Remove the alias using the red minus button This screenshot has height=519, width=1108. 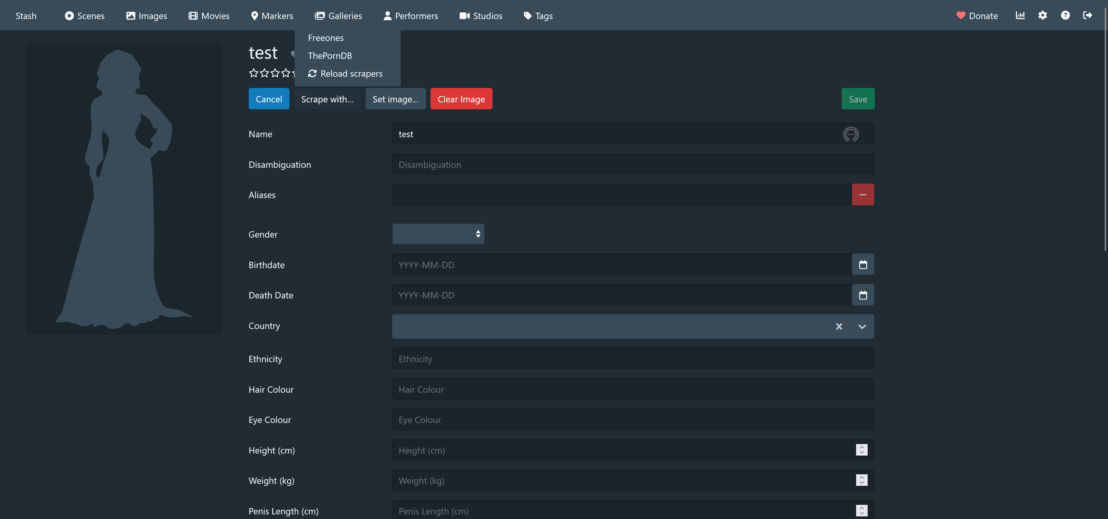tap(863, 194)
